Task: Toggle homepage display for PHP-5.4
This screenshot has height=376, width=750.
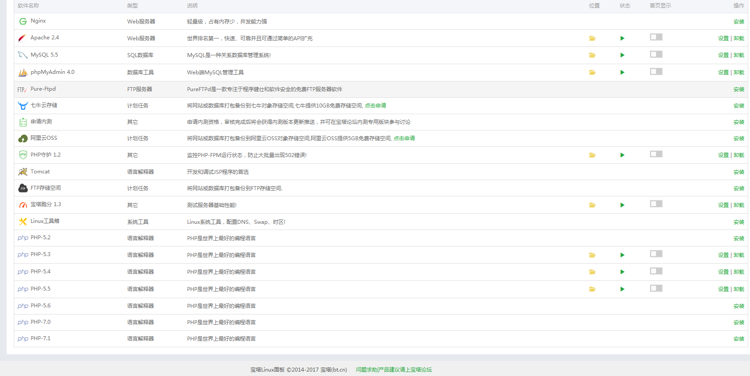Action: (656, 271)
